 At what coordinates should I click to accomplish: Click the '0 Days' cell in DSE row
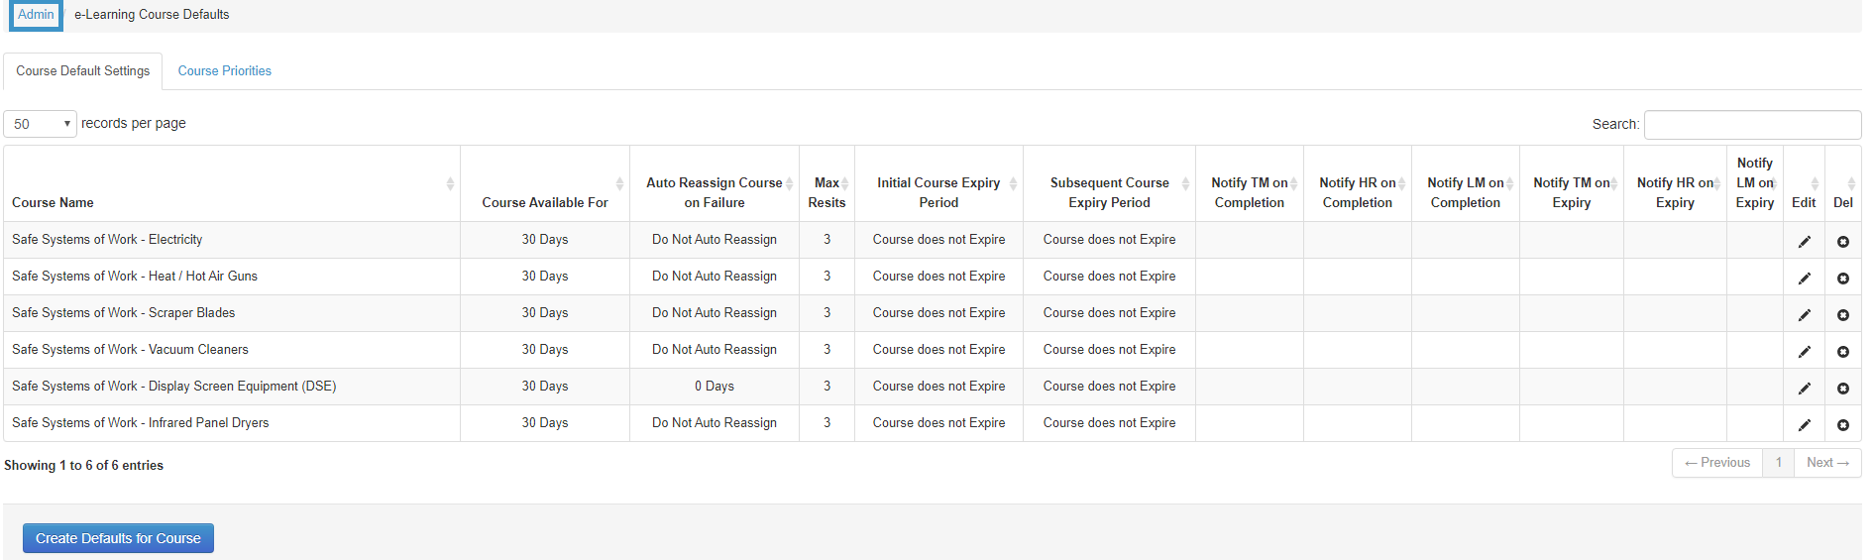(715, 387)
